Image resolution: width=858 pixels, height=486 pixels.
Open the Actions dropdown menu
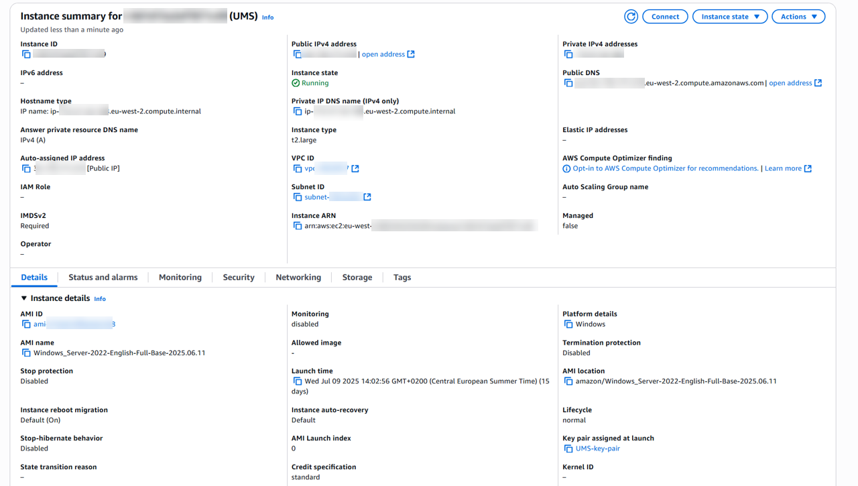798,17
